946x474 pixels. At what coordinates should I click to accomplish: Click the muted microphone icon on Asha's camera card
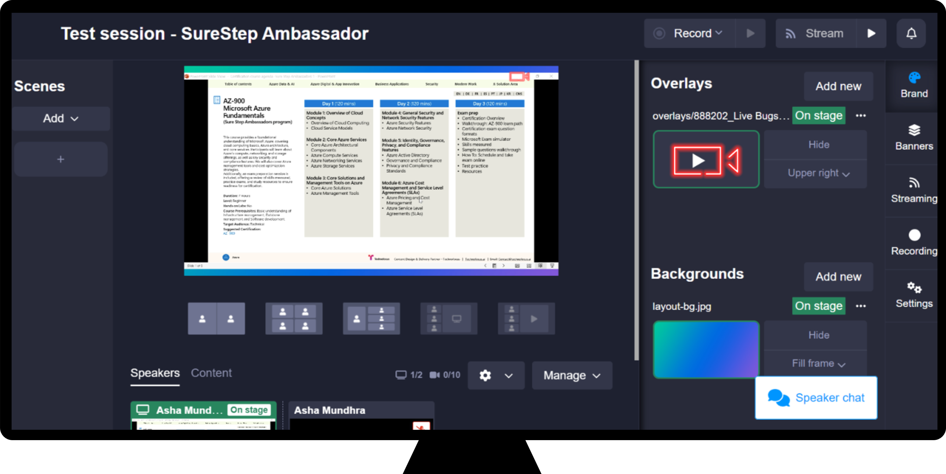click(421, 426)
